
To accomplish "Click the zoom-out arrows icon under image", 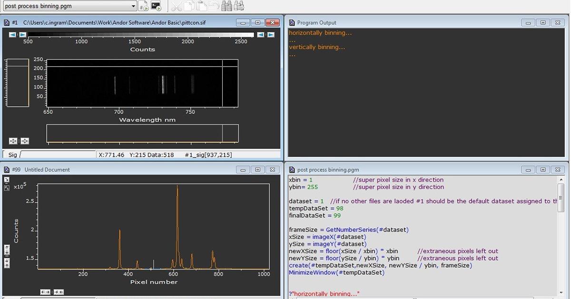I will point(13,141).
